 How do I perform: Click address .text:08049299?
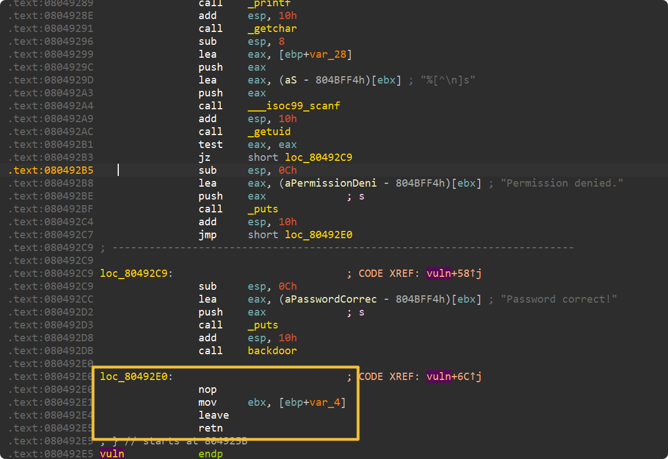click(x=50, y=54)
